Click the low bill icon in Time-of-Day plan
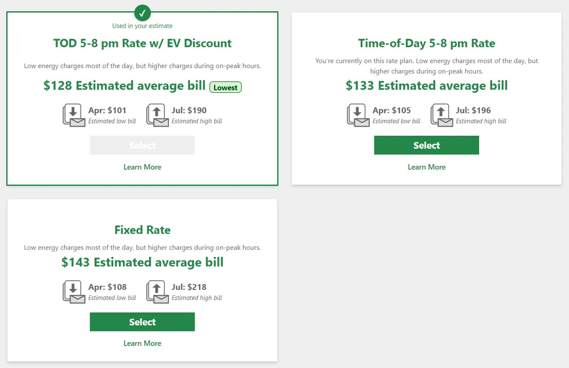Screen dimensions: 569x368 [358, 115]
